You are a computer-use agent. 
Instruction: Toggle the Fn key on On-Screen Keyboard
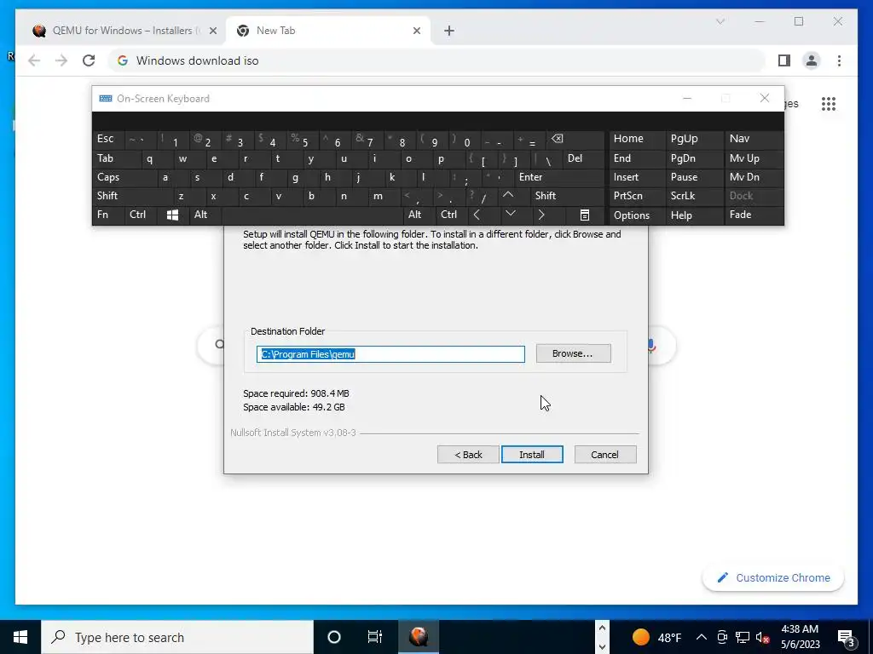(x=108, y=215)
